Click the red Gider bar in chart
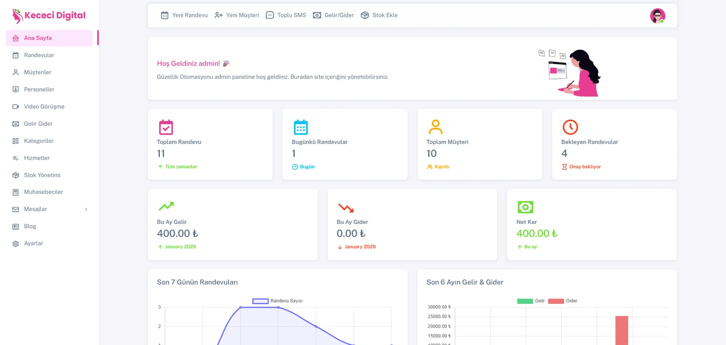This screenshot has height=345, width=726. pyautogui.click(x=622, y=330)
